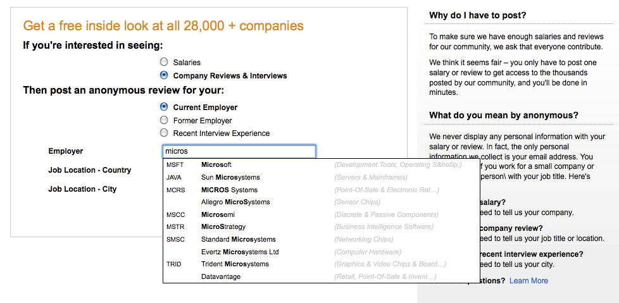The width and height of the screenshot is (619, 303).
Task: Click What do you mean by anonymous? heading
Action: [504, 116]
